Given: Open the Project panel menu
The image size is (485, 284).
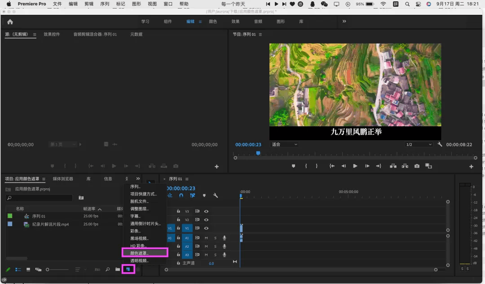Looking at the screenshot, I should click(x=44, y=179).
